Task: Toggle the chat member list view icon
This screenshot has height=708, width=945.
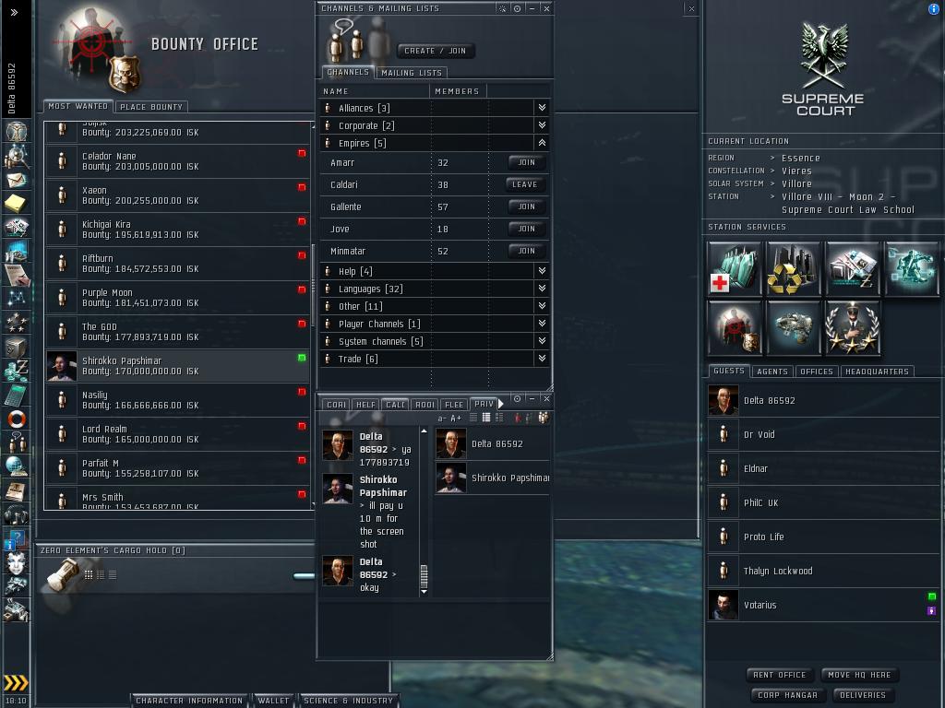Action: (543, 418)
